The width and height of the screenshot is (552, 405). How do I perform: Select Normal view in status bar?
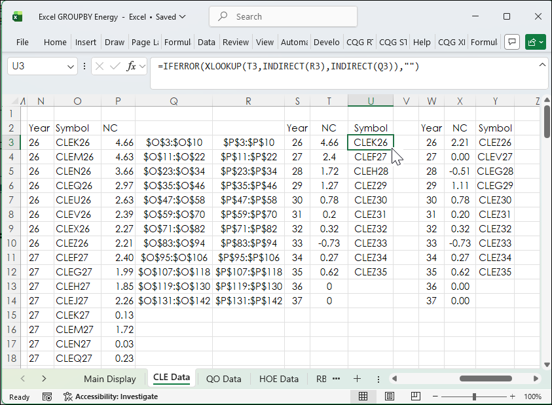[363, 396]
